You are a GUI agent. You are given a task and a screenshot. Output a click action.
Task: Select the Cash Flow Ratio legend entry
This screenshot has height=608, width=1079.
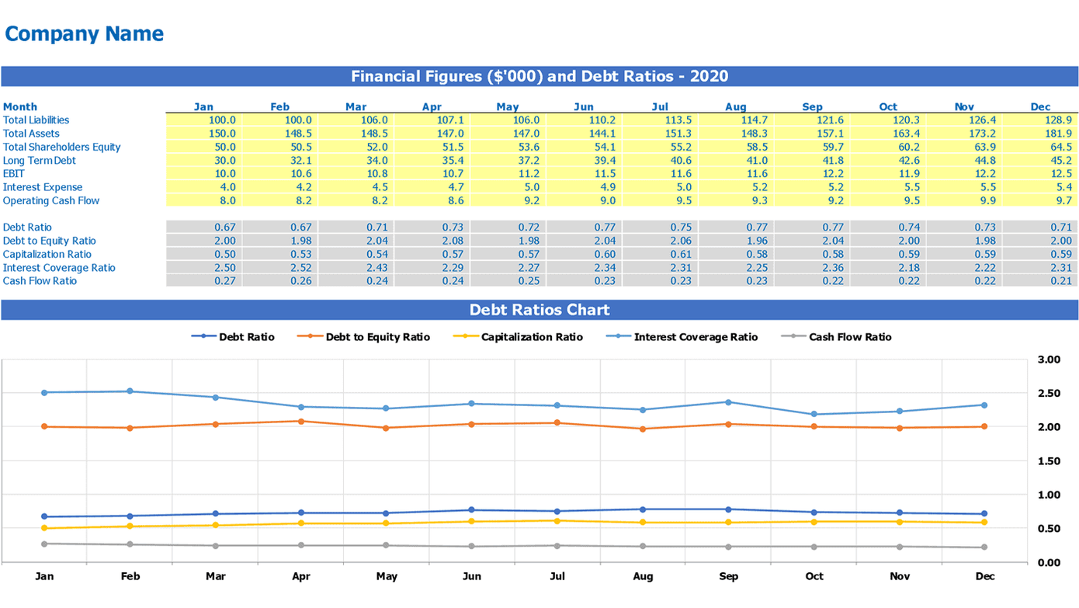(x=836, y=337)
